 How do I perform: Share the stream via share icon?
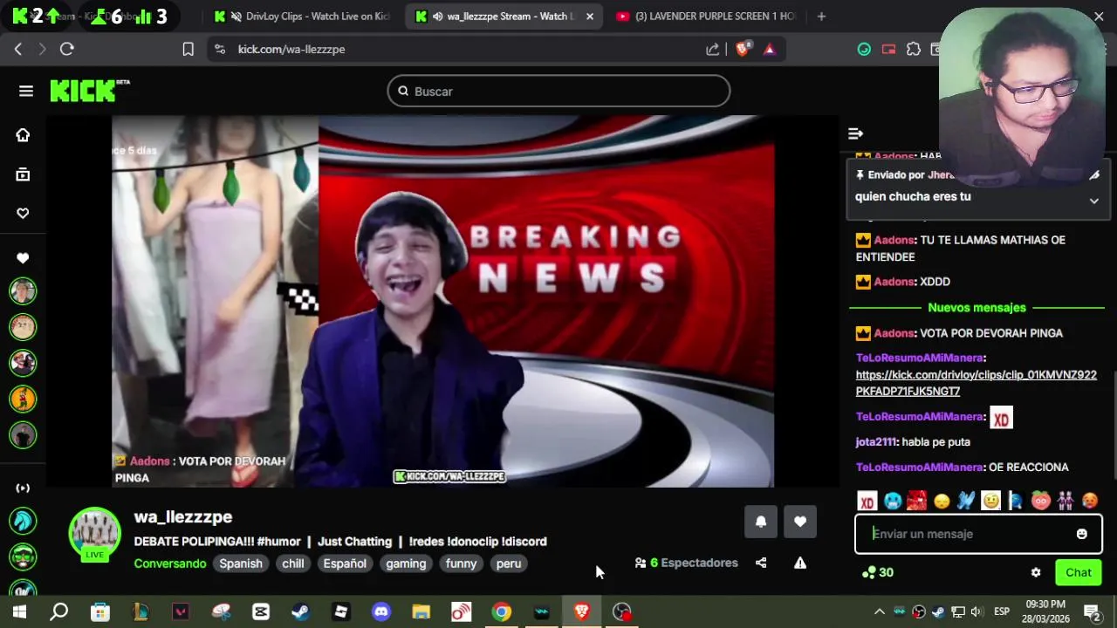click(761, 563)
